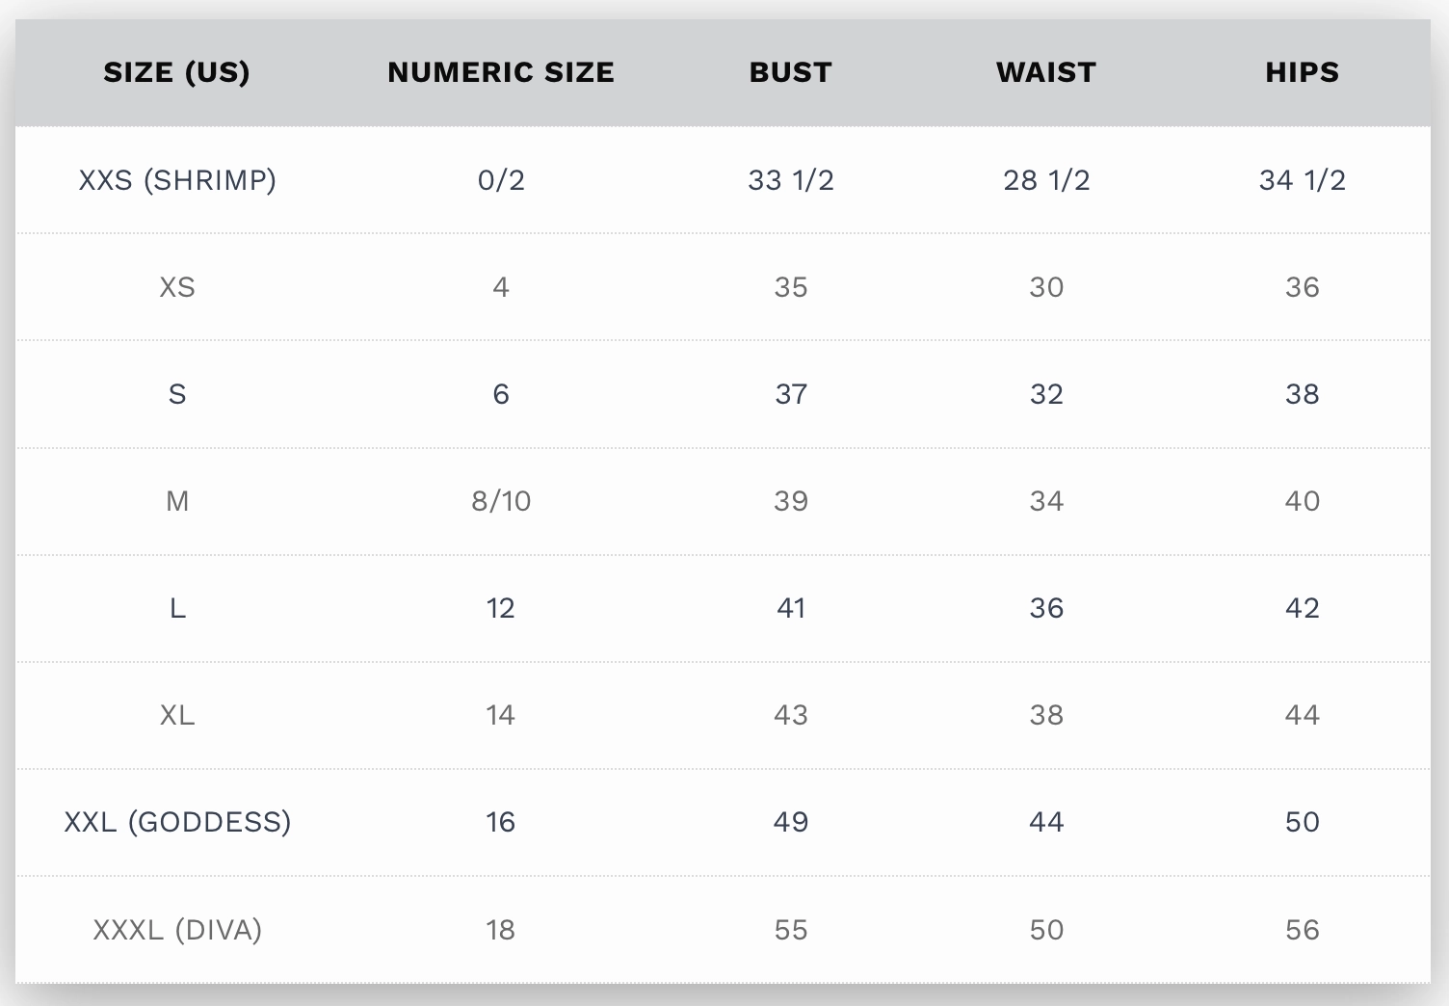Screen dimensions: 1449x1006
Task: Click the BUST column header
Action: (x=791, y=72)
